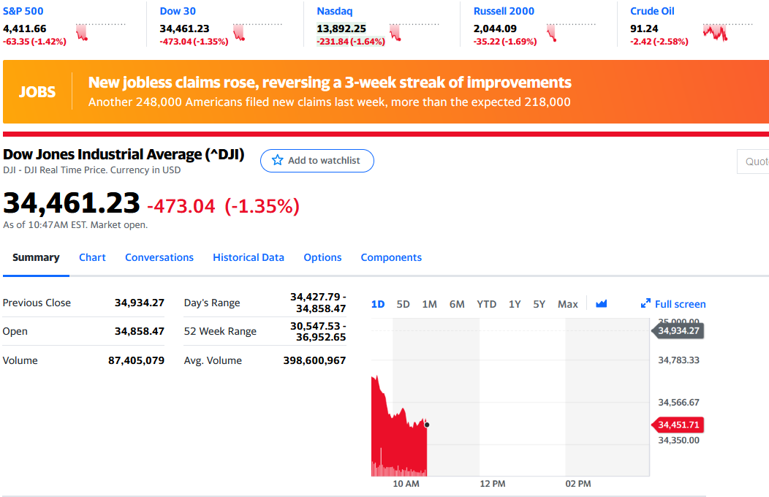769x497 pixels.
Task: Click the Full screen expand arrows icon
Action: point(645,304)
